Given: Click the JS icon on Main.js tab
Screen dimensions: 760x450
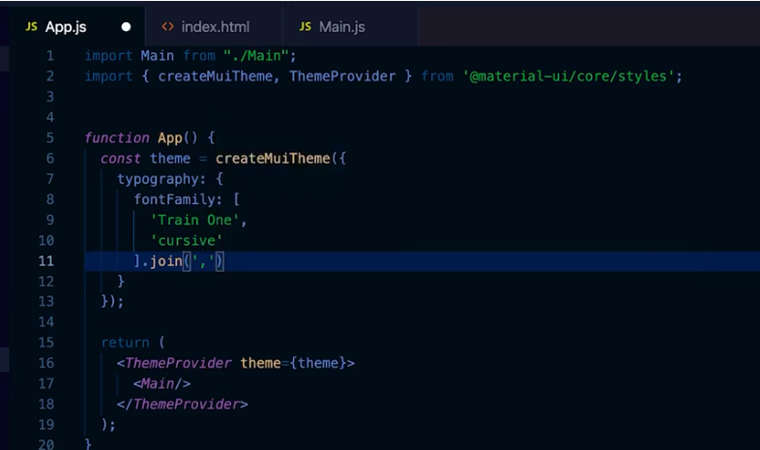Looking at the screenshot, I should coord(306,27).
